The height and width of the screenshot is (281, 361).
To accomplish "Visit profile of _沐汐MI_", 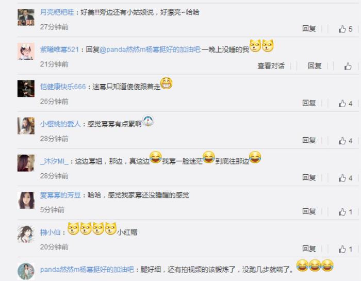I will coord(54,161).
